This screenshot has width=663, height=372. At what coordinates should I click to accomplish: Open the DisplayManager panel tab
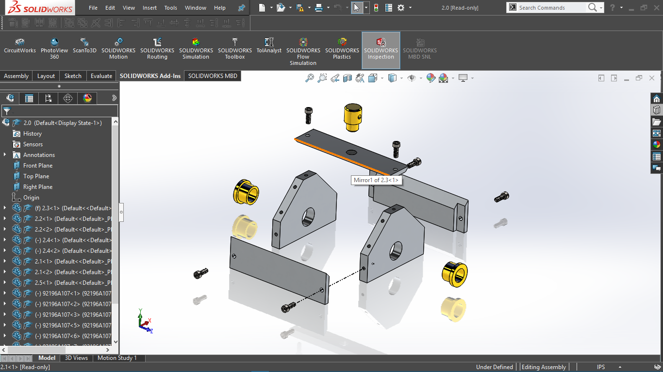coord(86,98)
